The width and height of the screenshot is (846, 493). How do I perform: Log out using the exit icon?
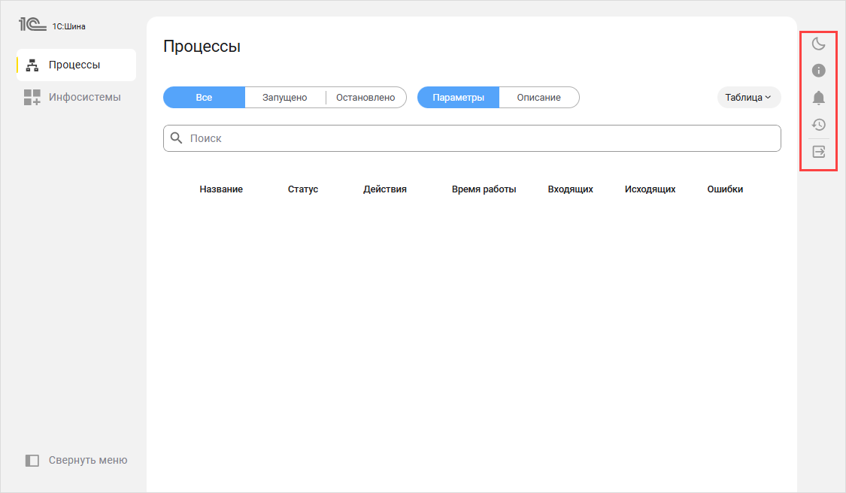pos(818,152)
